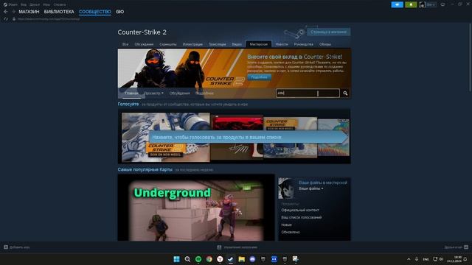Go back with the Steam back arrow

(x=5, y=12)
